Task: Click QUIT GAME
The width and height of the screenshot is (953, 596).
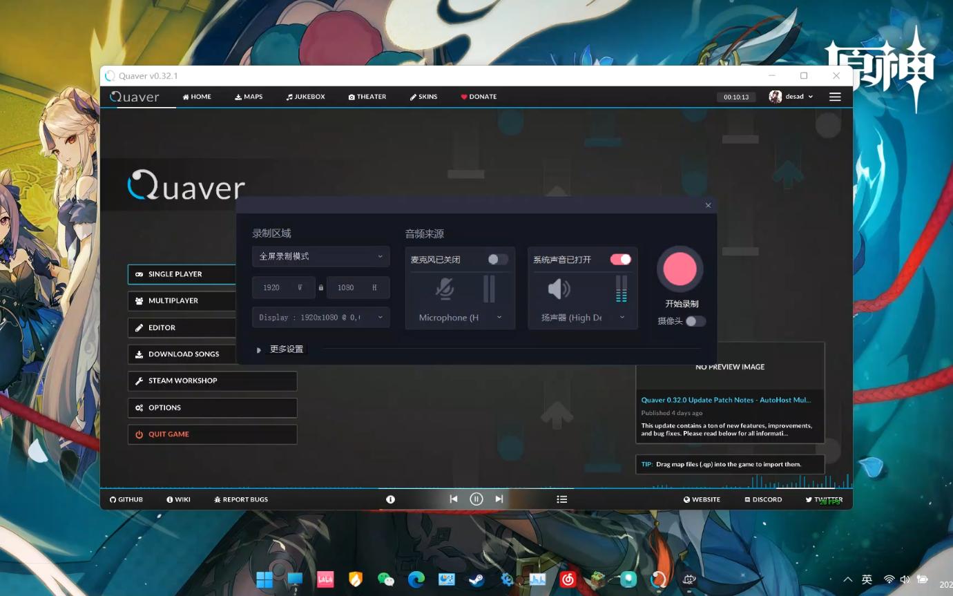Action: (212, 434)
